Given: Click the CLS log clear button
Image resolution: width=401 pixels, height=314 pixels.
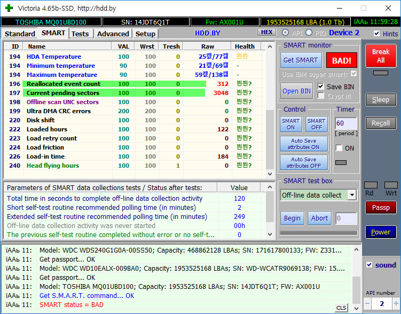Looking at the screenshot, I should (x=341, y=308).
